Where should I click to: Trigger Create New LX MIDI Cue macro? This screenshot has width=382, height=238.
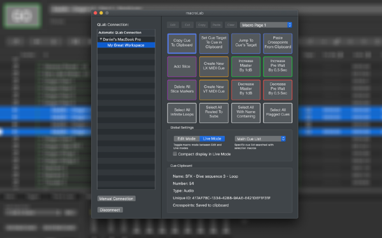coord(214,67)
